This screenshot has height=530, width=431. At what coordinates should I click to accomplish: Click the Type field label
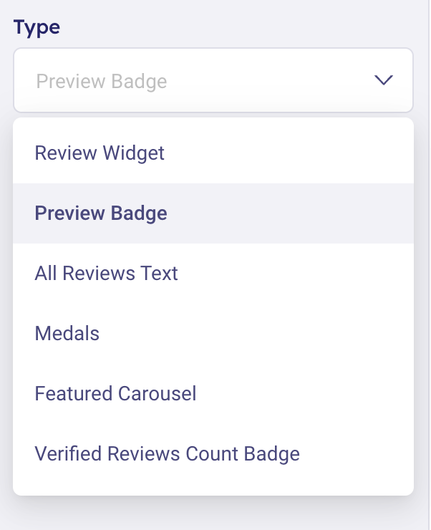37,28
